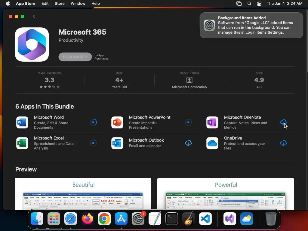Open Control Center in menu bar
This screenshot has height=231, width=308.
(x=259, y=3)
